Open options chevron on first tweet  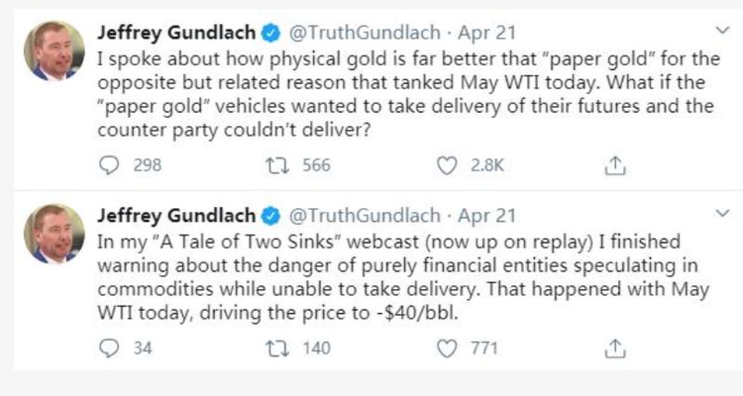(x=723, y=31)
